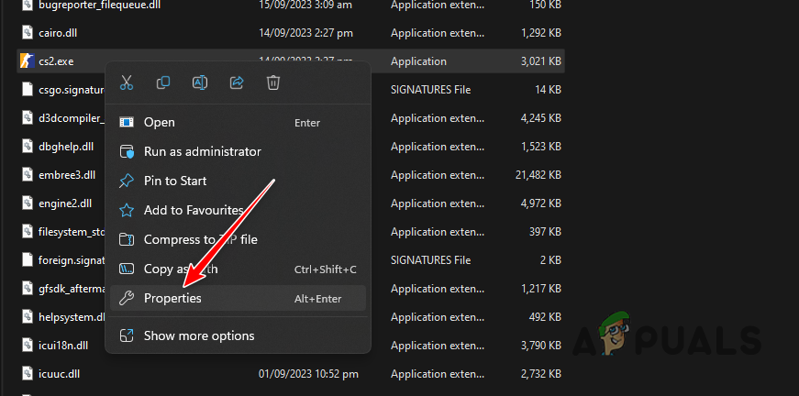The height and width of the screenshot is (396, 799).
Task: Click the Rename icon in context menu
Action: [x=200, y=82]
